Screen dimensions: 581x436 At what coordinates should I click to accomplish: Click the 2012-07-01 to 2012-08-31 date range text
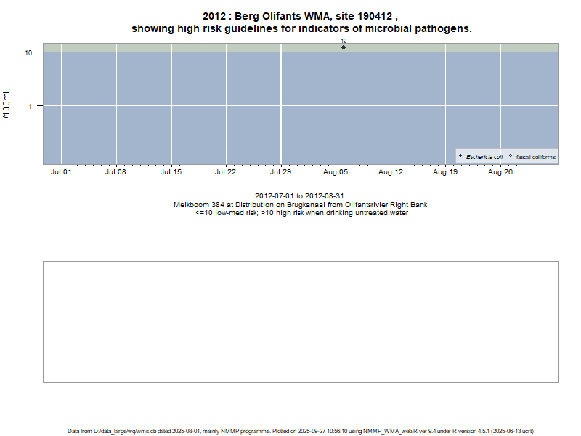pos(299,196)
